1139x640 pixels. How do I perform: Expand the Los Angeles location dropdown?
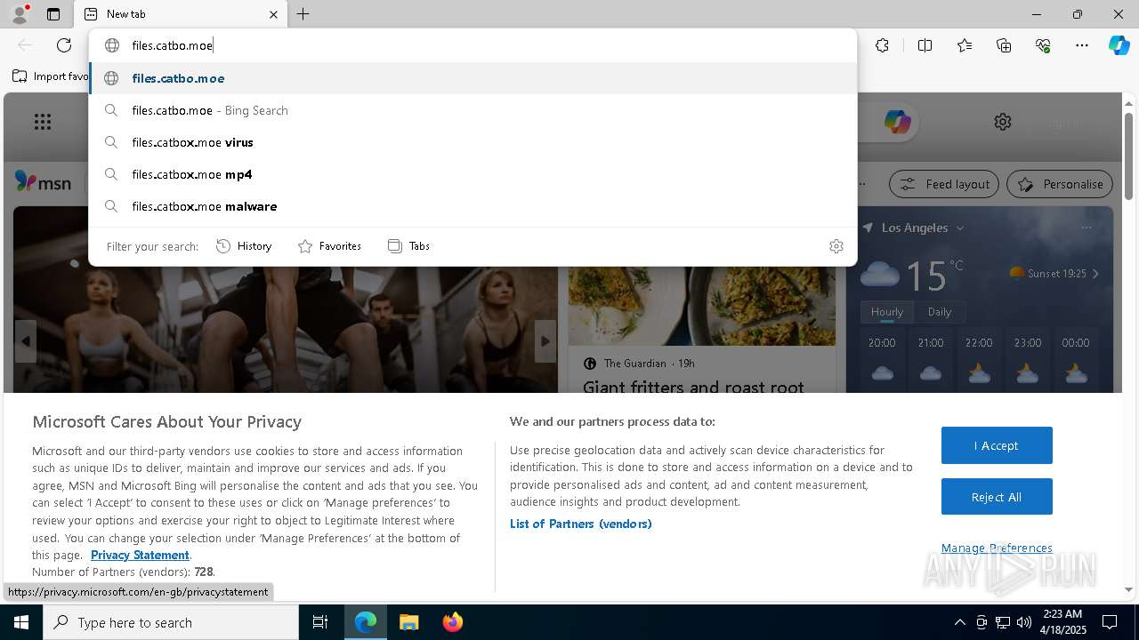pos(960,228)
